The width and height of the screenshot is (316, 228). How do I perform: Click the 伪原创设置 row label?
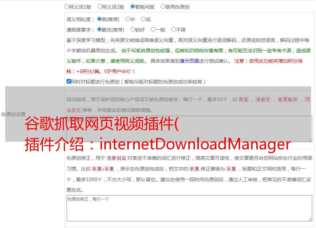point(14,114)
